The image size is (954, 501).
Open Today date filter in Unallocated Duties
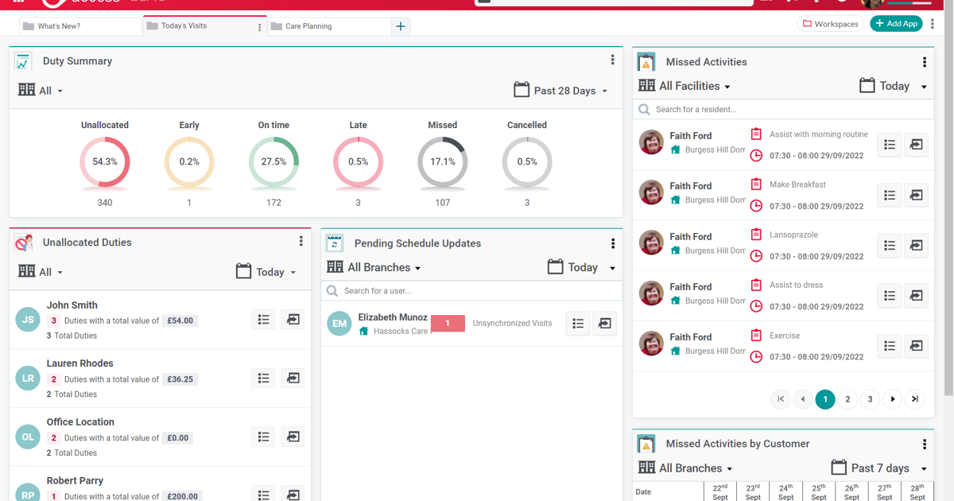tap(266, 272)
